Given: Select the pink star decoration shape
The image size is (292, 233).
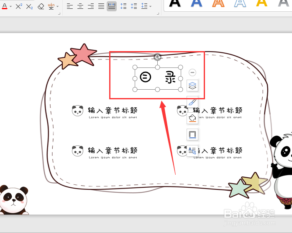Looking at the screenshot, I should pos(84,54).
